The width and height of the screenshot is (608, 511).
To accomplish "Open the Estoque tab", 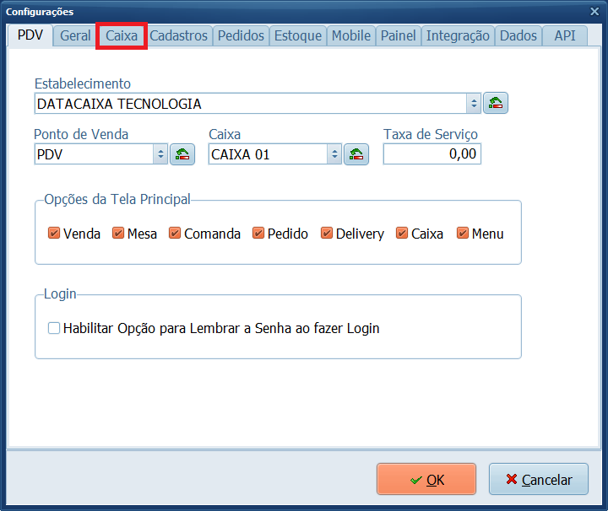I will pyautogui.click(x=297, y=35).
